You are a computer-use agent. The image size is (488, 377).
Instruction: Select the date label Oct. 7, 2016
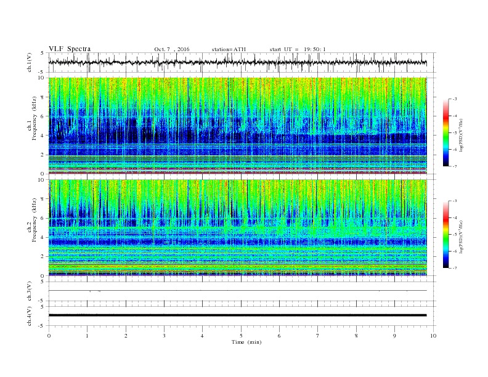coord(172,49)
